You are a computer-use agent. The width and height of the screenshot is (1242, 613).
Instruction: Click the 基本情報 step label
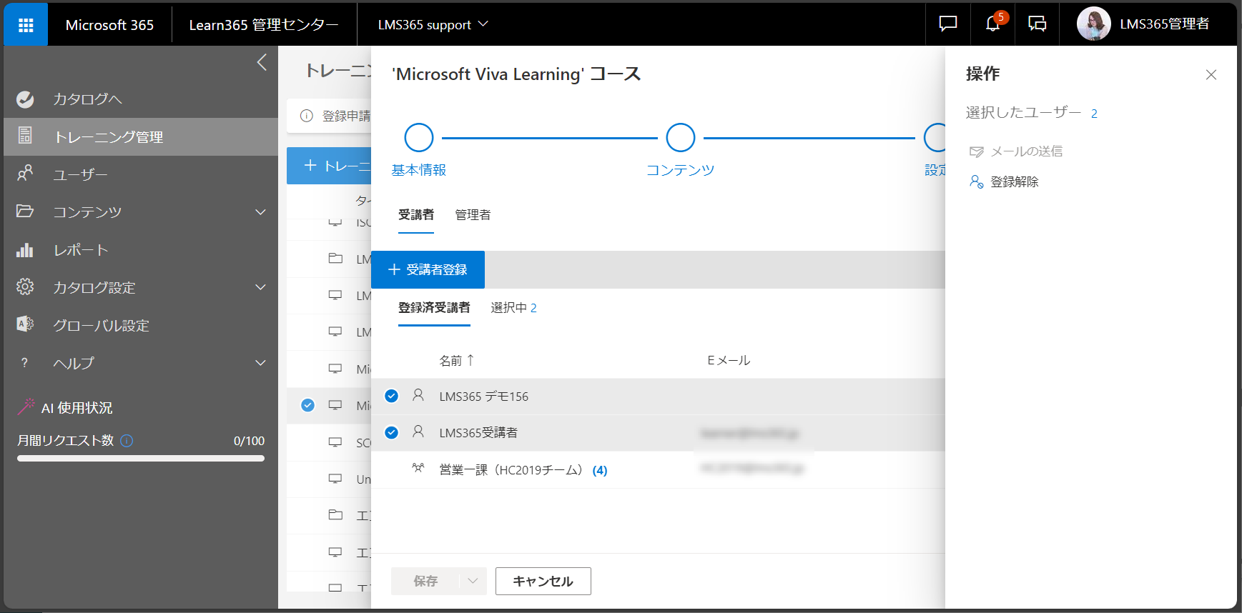[419, 170]
